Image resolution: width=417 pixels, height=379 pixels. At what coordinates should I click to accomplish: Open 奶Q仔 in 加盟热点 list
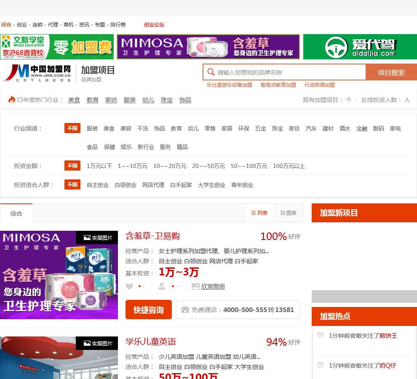388,366
